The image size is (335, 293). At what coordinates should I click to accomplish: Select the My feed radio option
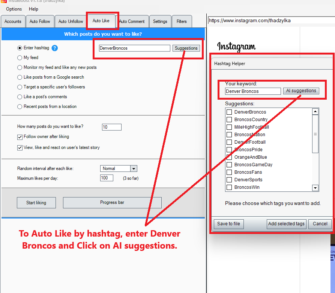20,58
